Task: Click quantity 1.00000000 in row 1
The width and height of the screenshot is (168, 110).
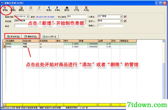Action: [x=88, y=44]
